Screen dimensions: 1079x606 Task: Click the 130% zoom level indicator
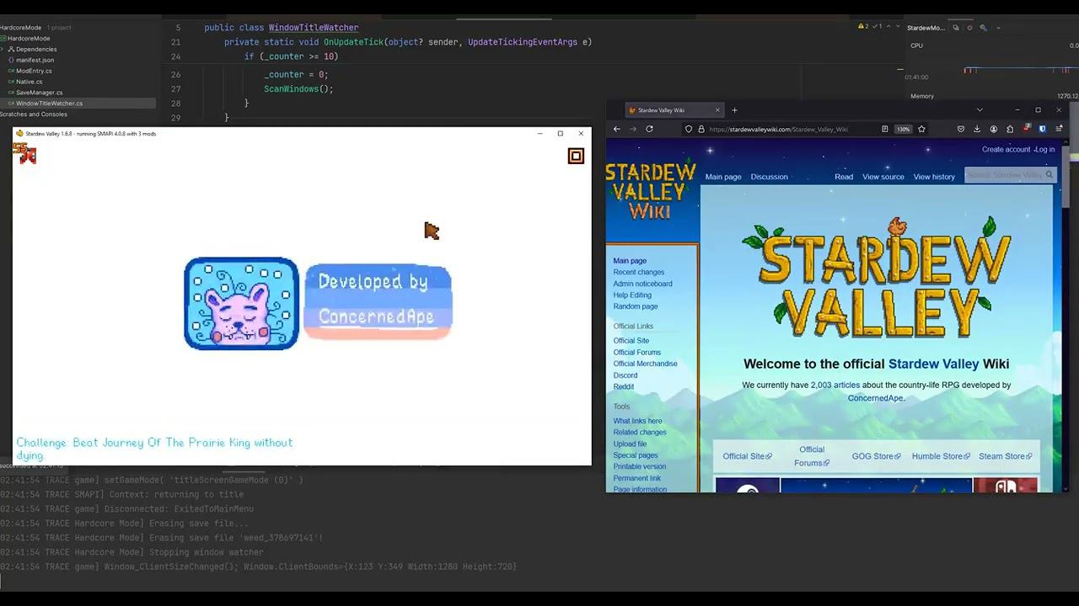903,130
